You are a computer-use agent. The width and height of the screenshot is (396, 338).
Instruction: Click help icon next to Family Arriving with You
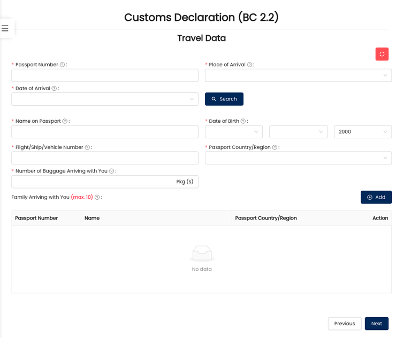tap(97, 197)
